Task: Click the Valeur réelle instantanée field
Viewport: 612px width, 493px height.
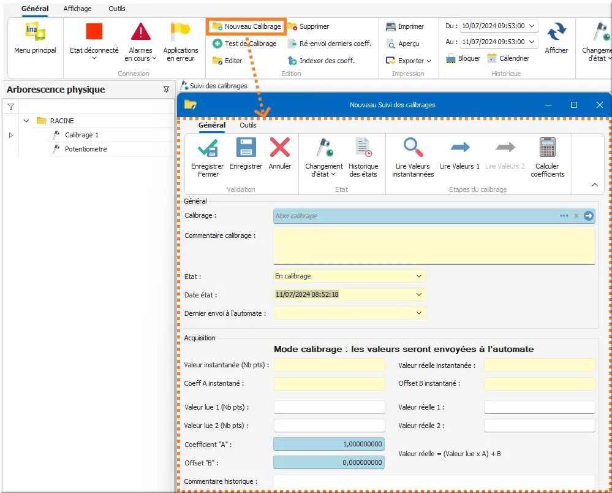Action: [x=539, y=365]
